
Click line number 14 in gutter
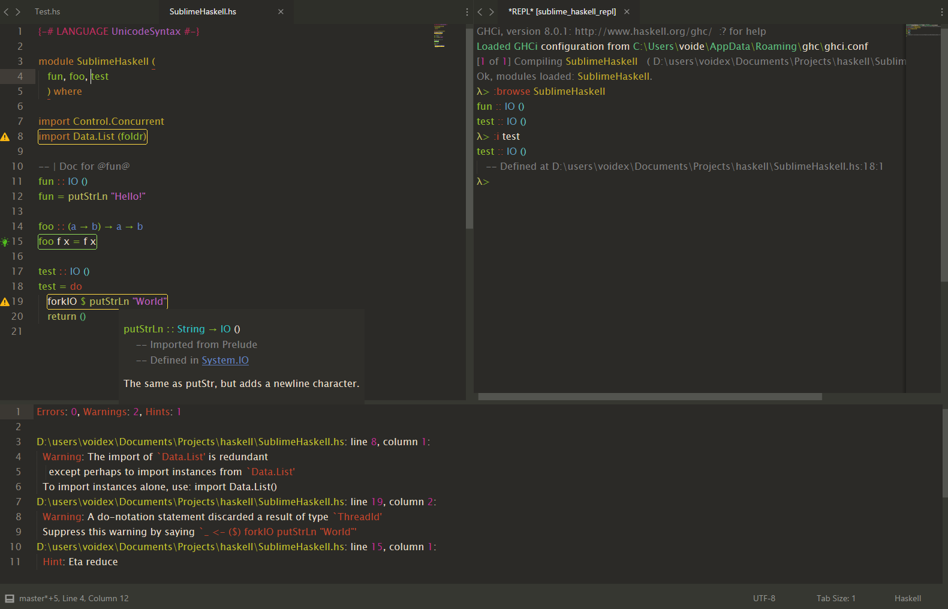click(17, 226)
